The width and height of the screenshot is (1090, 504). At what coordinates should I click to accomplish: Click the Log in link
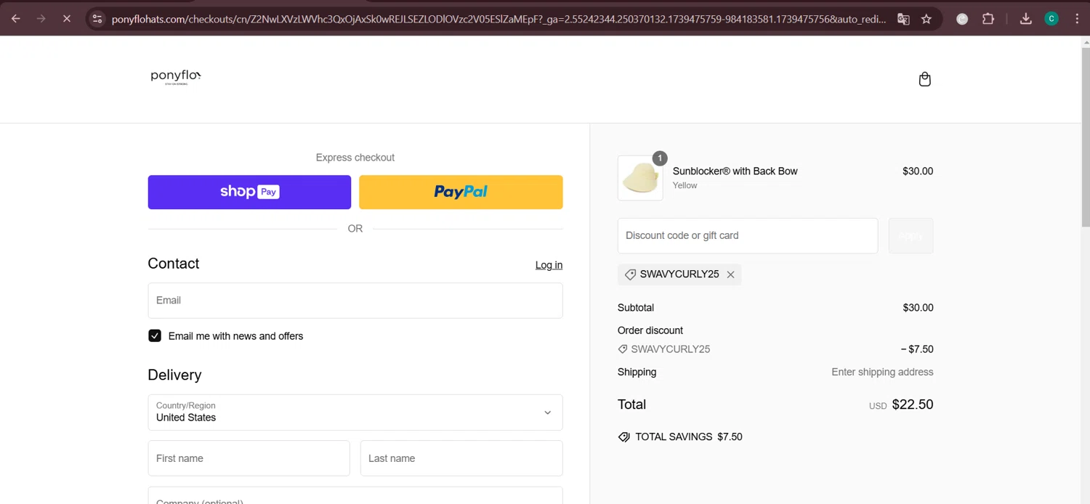pos(549,265)
